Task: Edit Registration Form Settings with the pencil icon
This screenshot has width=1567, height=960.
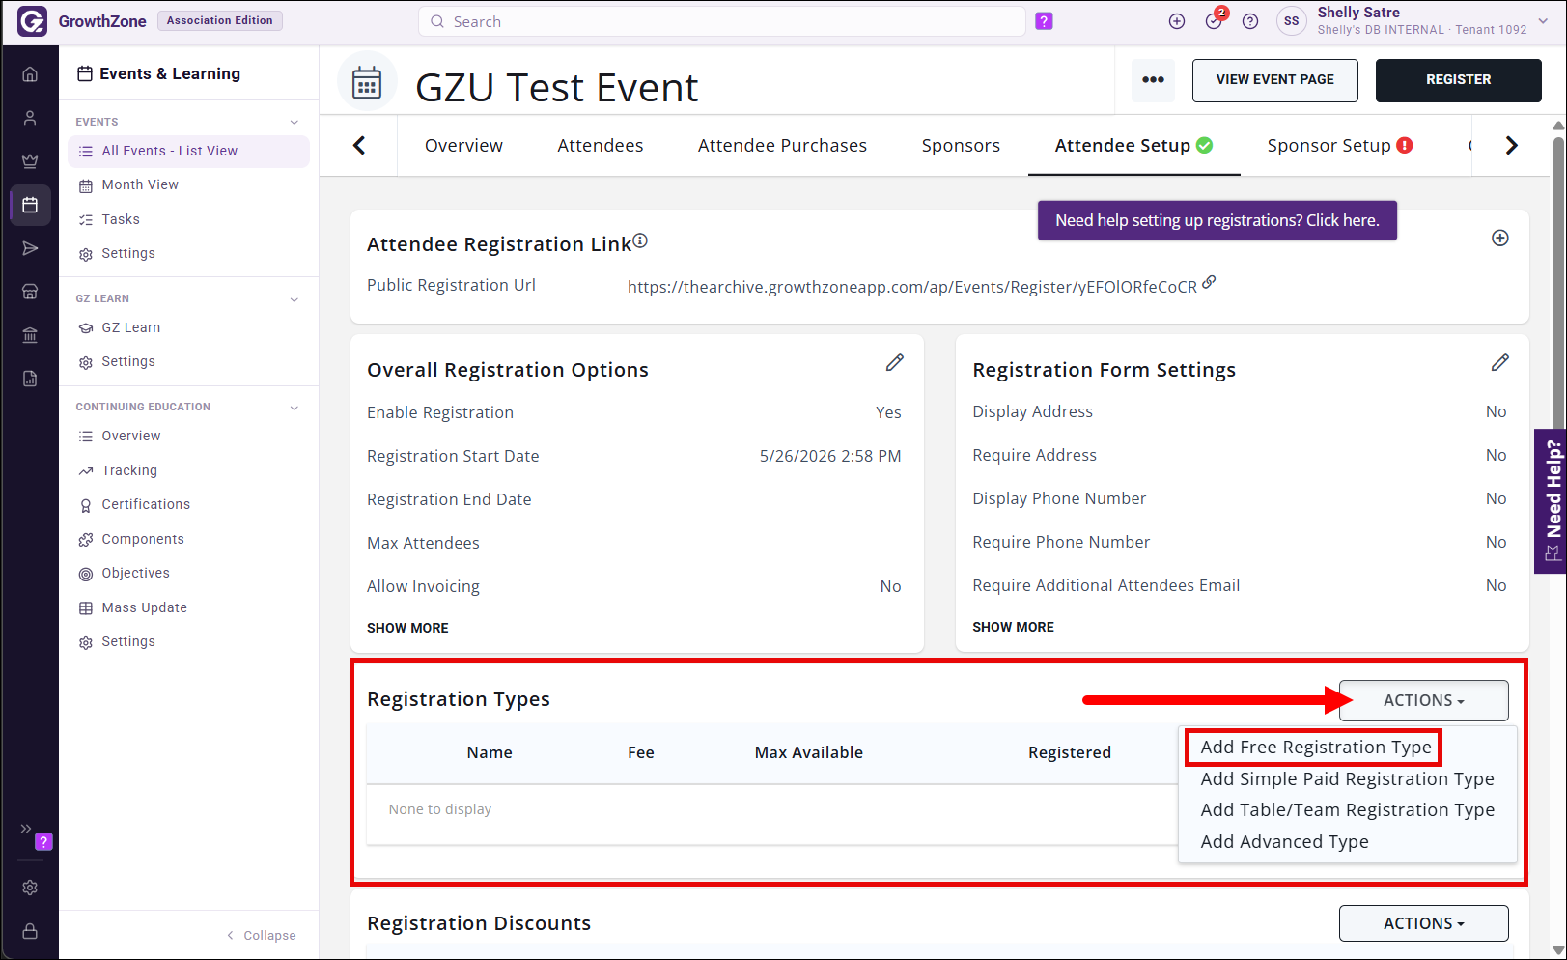Action: pyautogui.click(x=1499, y=362)
